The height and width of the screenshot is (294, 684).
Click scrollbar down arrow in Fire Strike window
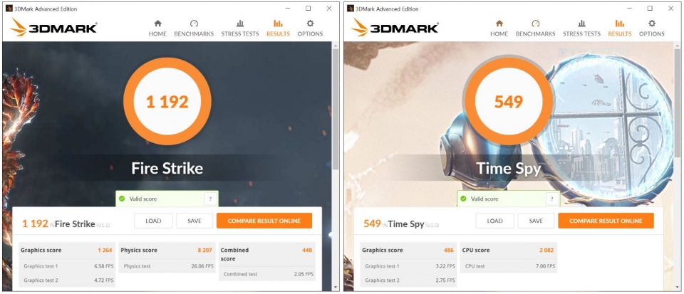click(x=336, y=288)
